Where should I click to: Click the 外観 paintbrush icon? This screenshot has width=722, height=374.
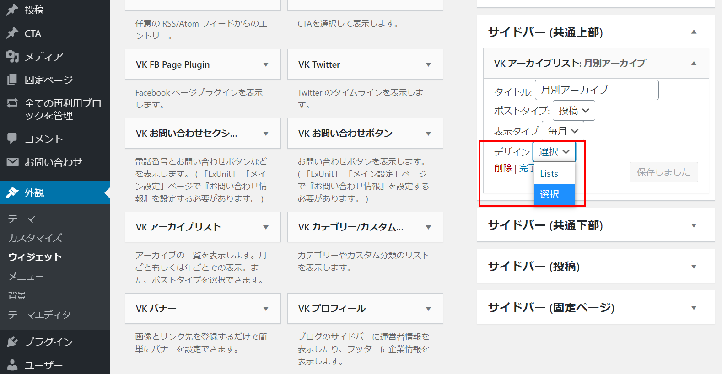point(12,192)
